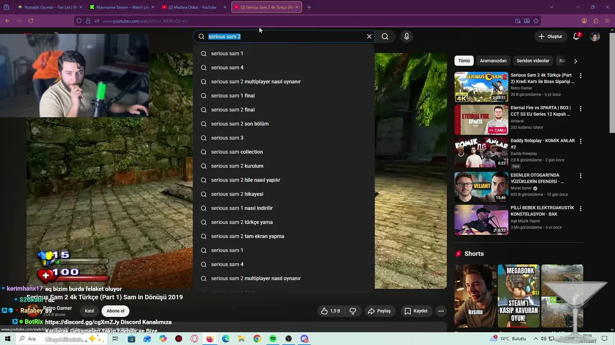Open options for Daddy Roleplay video

pos(580,141)
